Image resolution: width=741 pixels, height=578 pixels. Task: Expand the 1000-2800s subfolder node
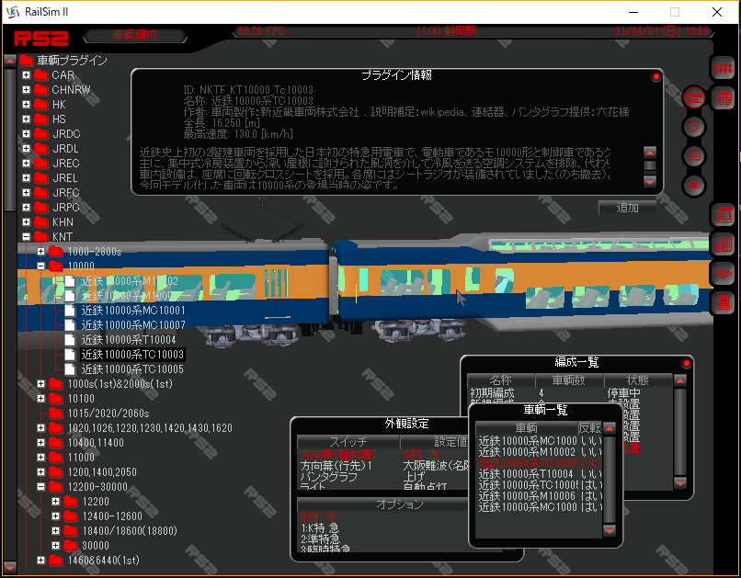41,251
